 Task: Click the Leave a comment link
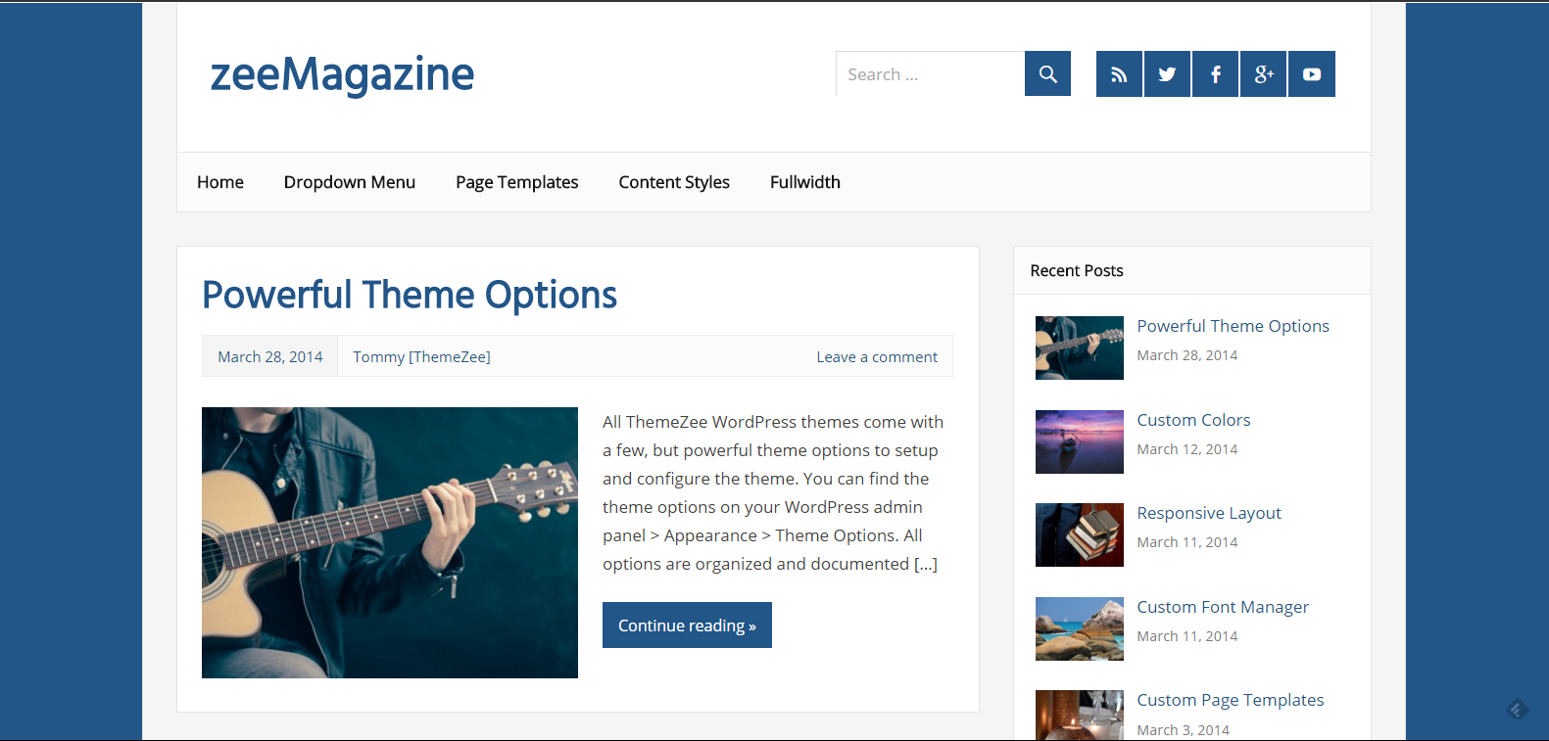tap(877, 357)
